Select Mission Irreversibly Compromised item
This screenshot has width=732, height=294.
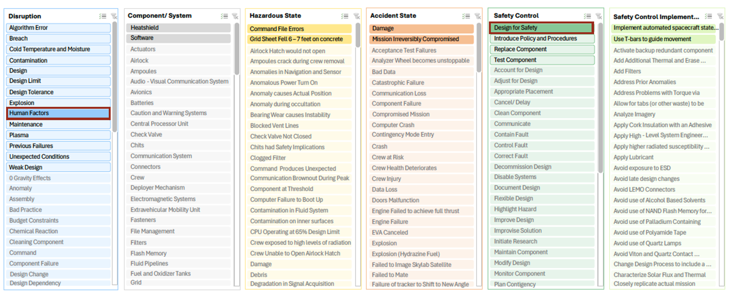tap(421, 39)
